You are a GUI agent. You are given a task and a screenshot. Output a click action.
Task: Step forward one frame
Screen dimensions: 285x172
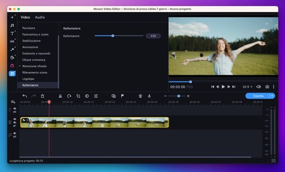[228, 87]
